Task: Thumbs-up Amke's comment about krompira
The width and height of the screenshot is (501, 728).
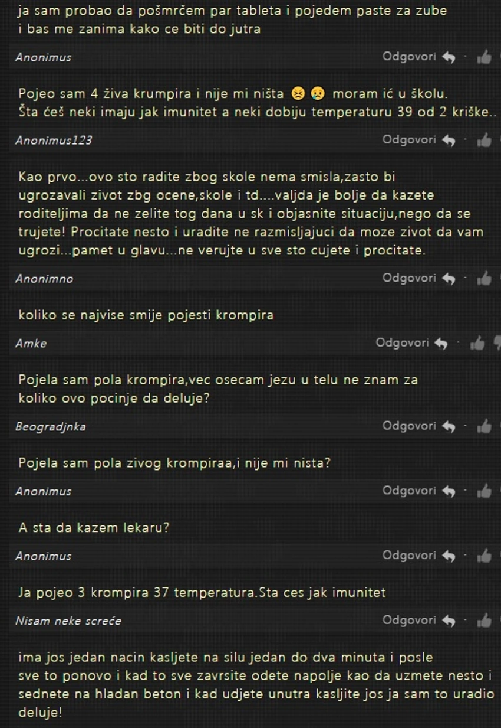Action: 477,344
